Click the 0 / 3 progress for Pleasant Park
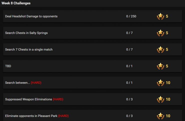The image size is (185, 121). (129, 116)
